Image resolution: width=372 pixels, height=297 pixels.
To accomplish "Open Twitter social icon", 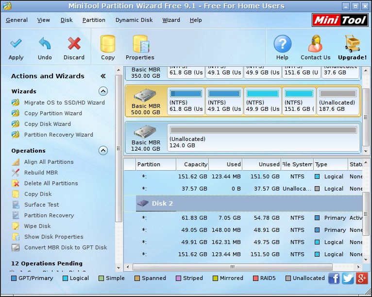I will (348, 278).
